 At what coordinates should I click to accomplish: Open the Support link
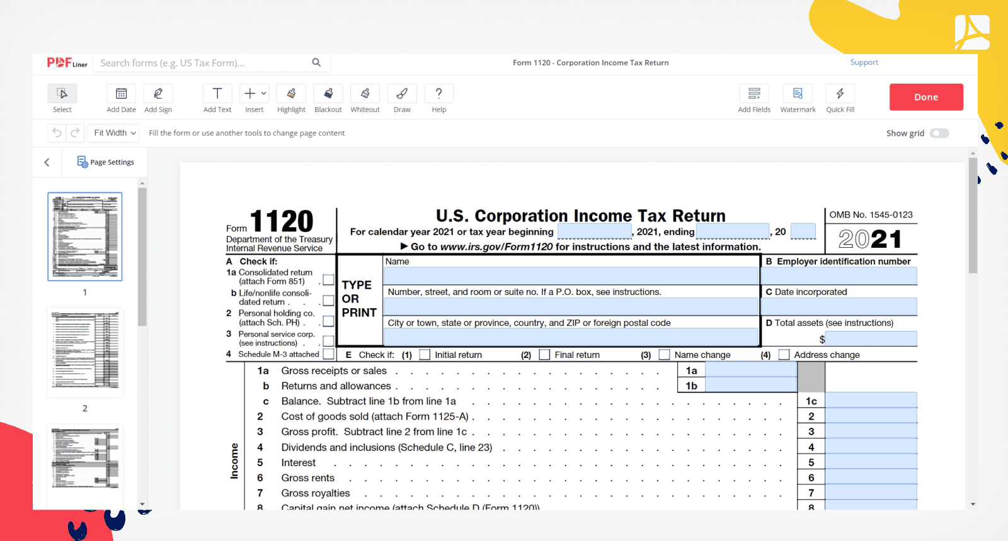click(x=864, y=63)
